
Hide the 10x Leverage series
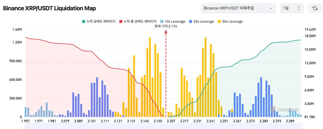point(175,21)
